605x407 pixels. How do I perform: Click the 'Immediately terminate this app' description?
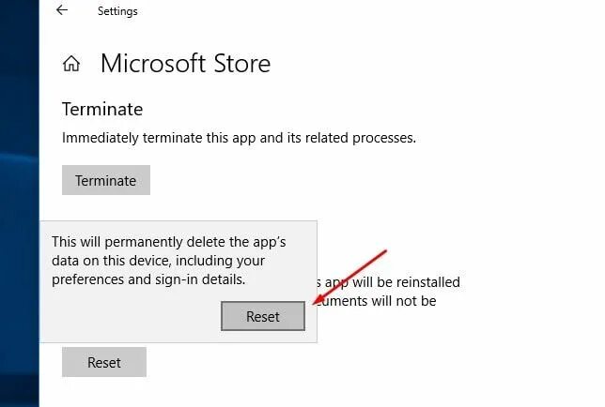(x=239, y=138)
